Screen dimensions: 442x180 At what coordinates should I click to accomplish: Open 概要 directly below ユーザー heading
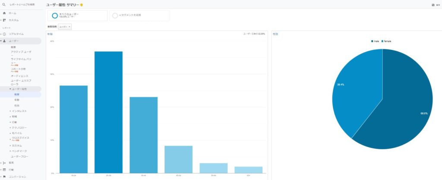[x=13, y=47]
